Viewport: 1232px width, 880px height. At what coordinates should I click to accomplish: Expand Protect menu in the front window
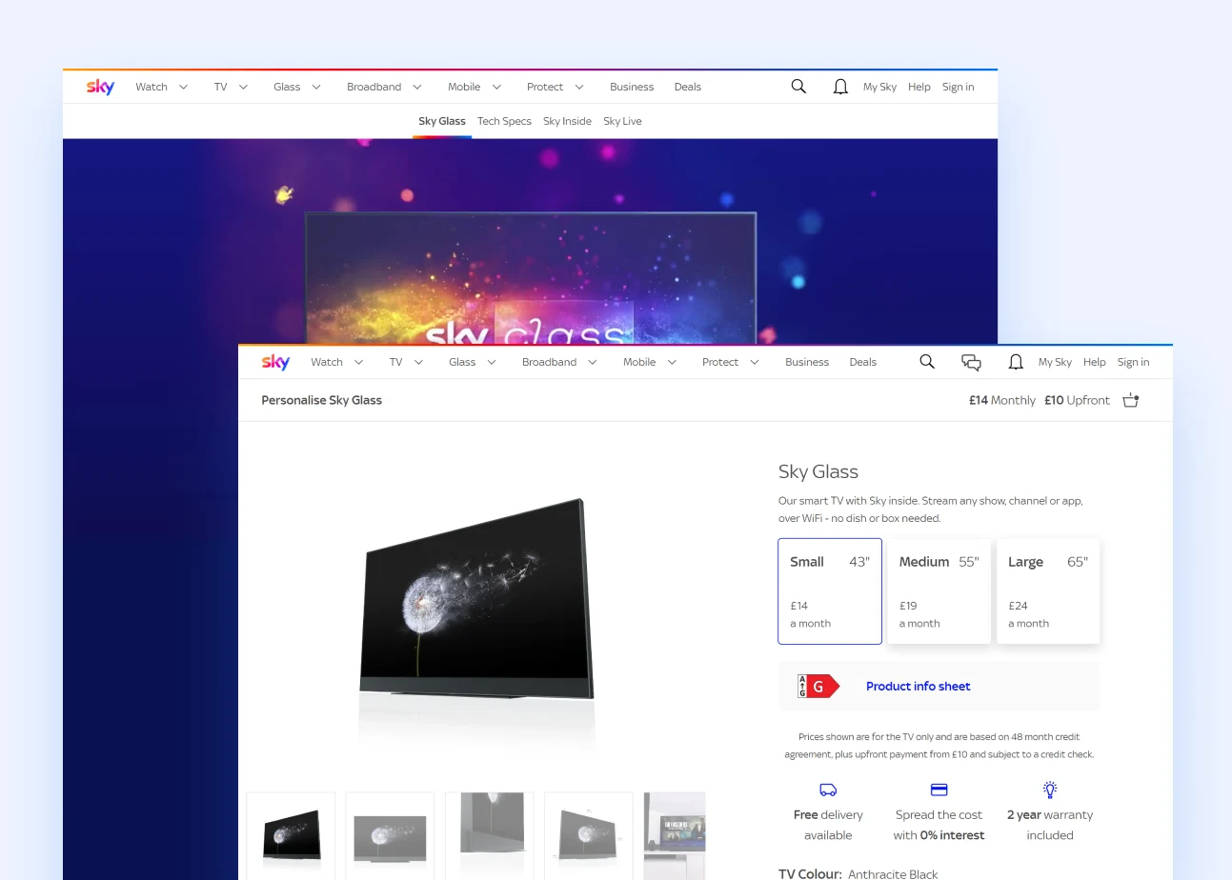(732, 362)
